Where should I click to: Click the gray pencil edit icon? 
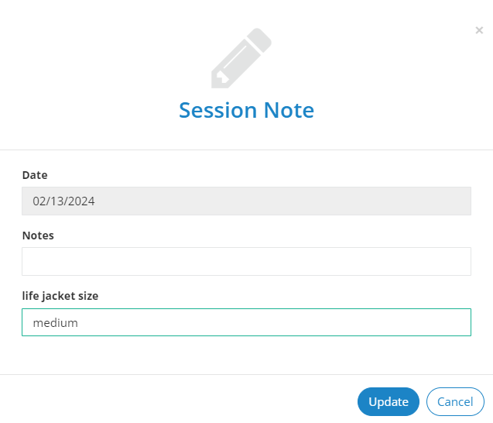tap(241, 58)
